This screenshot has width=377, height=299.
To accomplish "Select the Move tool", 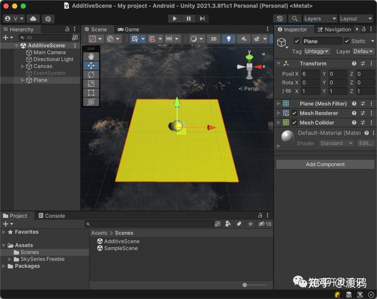I will pyautogui.click(x=91, y=65).
